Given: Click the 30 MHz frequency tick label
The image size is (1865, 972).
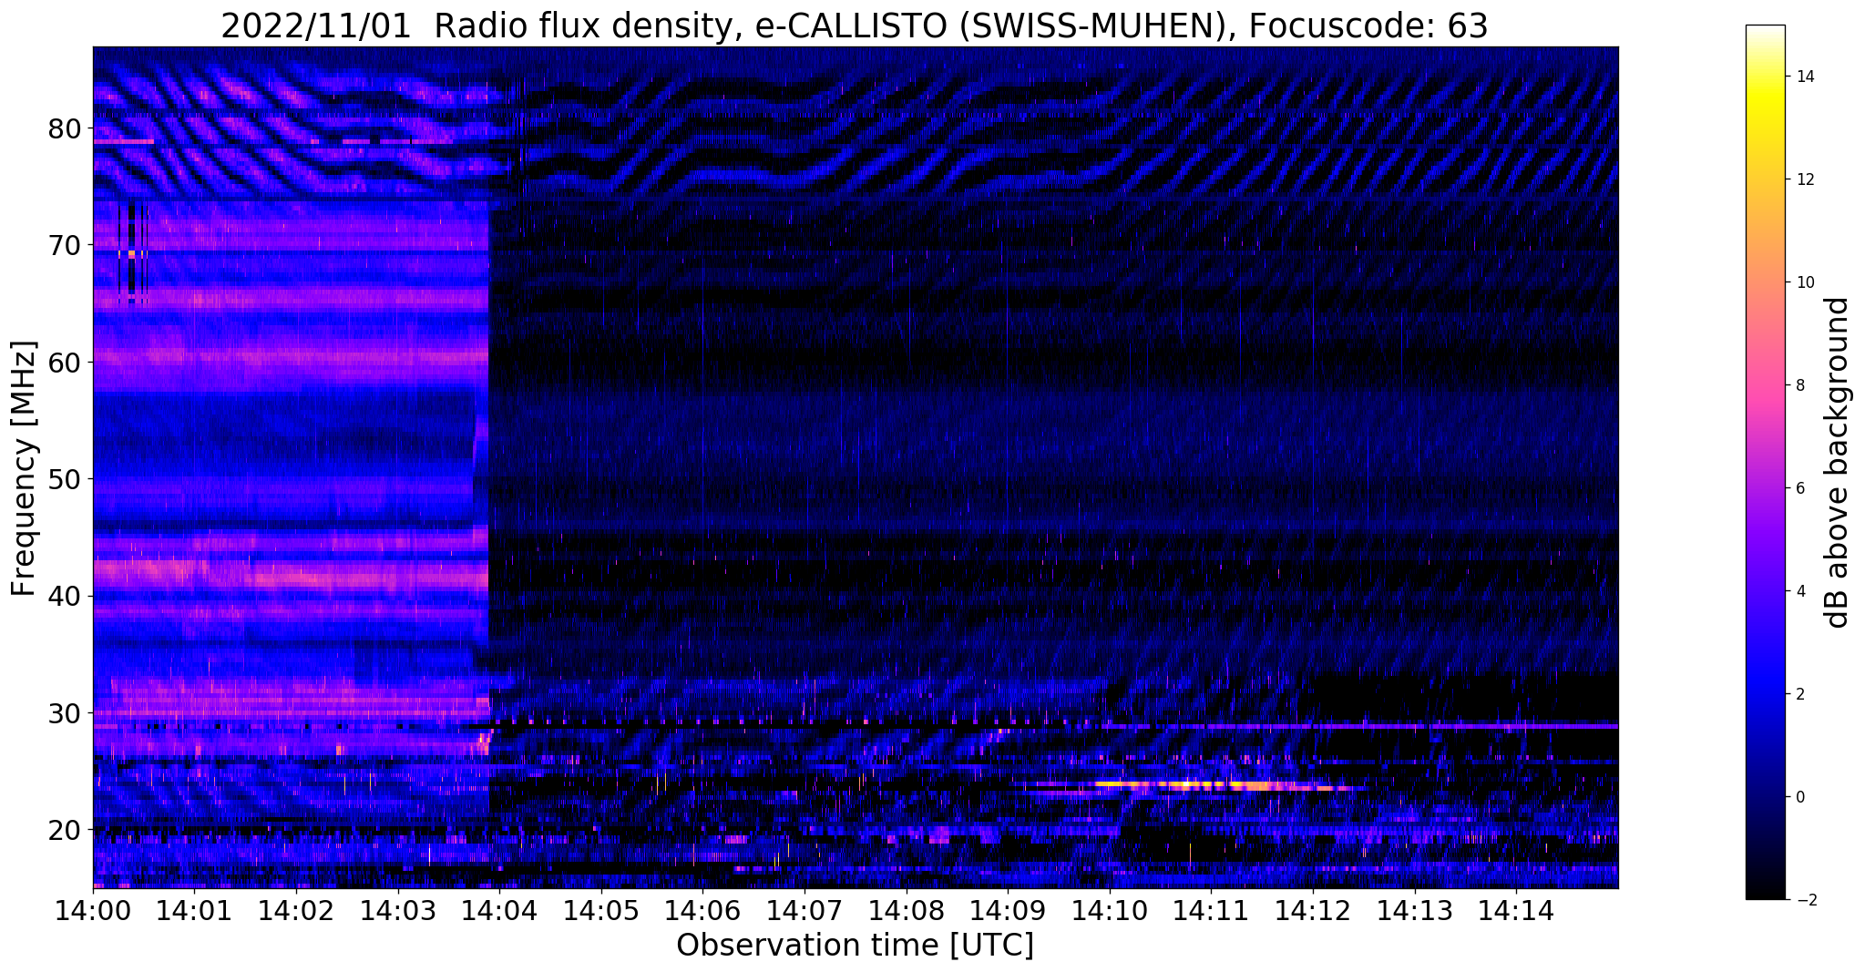Looking at the screenshot, I should [x=64, y=713].
